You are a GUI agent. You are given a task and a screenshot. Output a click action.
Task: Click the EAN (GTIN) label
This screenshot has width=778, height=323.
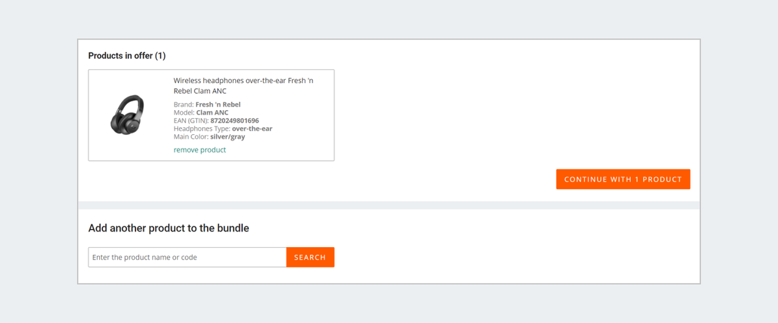pos(191,121)
